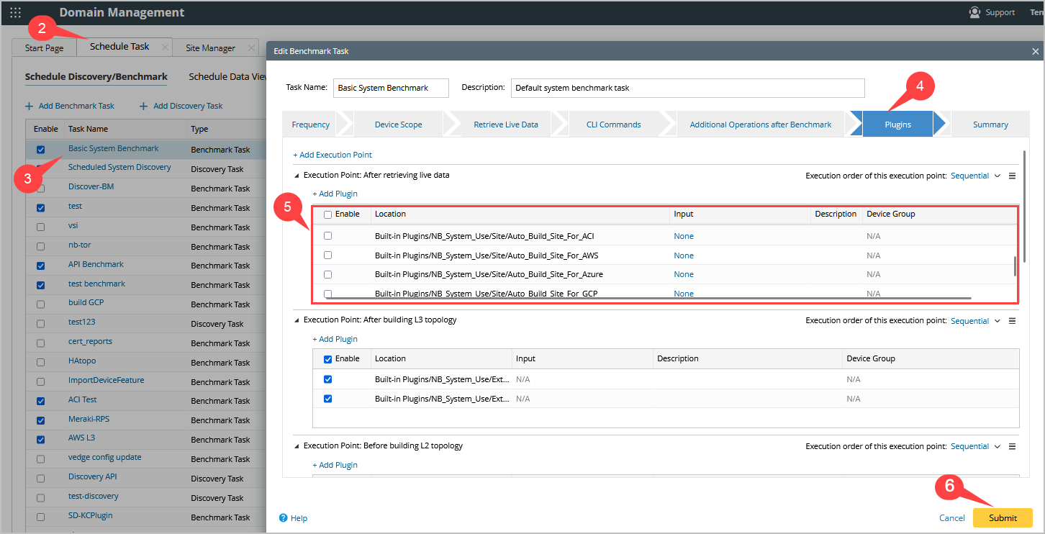
Task: Collapse Execution Point Before building L2 topology
Action: tap(297, 446)
